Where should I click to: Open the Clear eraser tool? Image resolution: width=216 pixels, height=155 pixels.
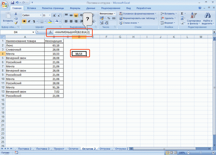click(x=182, y=23)
